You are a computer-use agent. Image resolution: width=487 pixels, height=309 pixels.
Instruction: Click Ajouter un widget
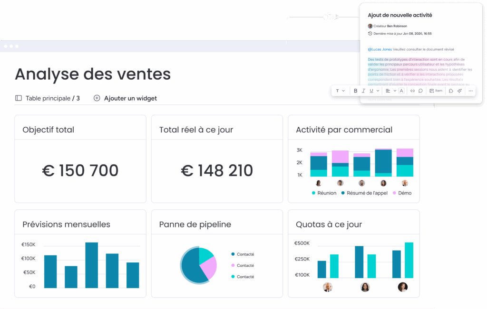[x=130, y=98]
